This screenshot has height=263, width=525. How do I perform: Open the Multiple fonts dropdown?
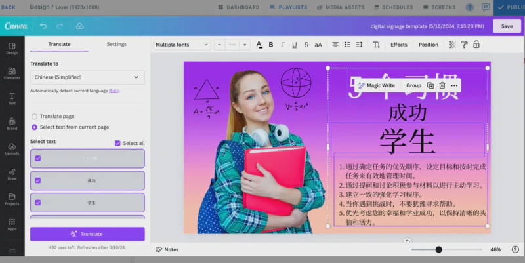tap(182, 45)
